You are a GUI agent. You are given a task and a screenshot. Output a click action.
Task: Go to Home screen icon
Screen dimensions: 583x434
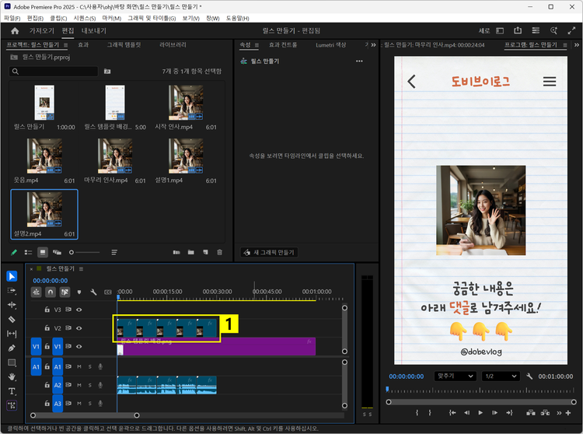pyautogui.click(x=14, y=31)
